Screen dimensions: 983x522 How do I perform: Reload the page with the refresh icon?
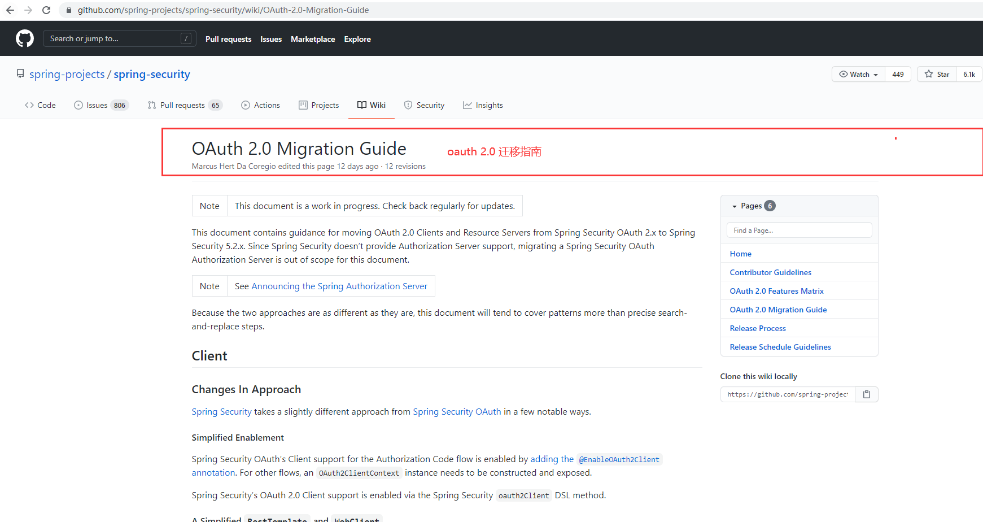[x=46, y=10]
